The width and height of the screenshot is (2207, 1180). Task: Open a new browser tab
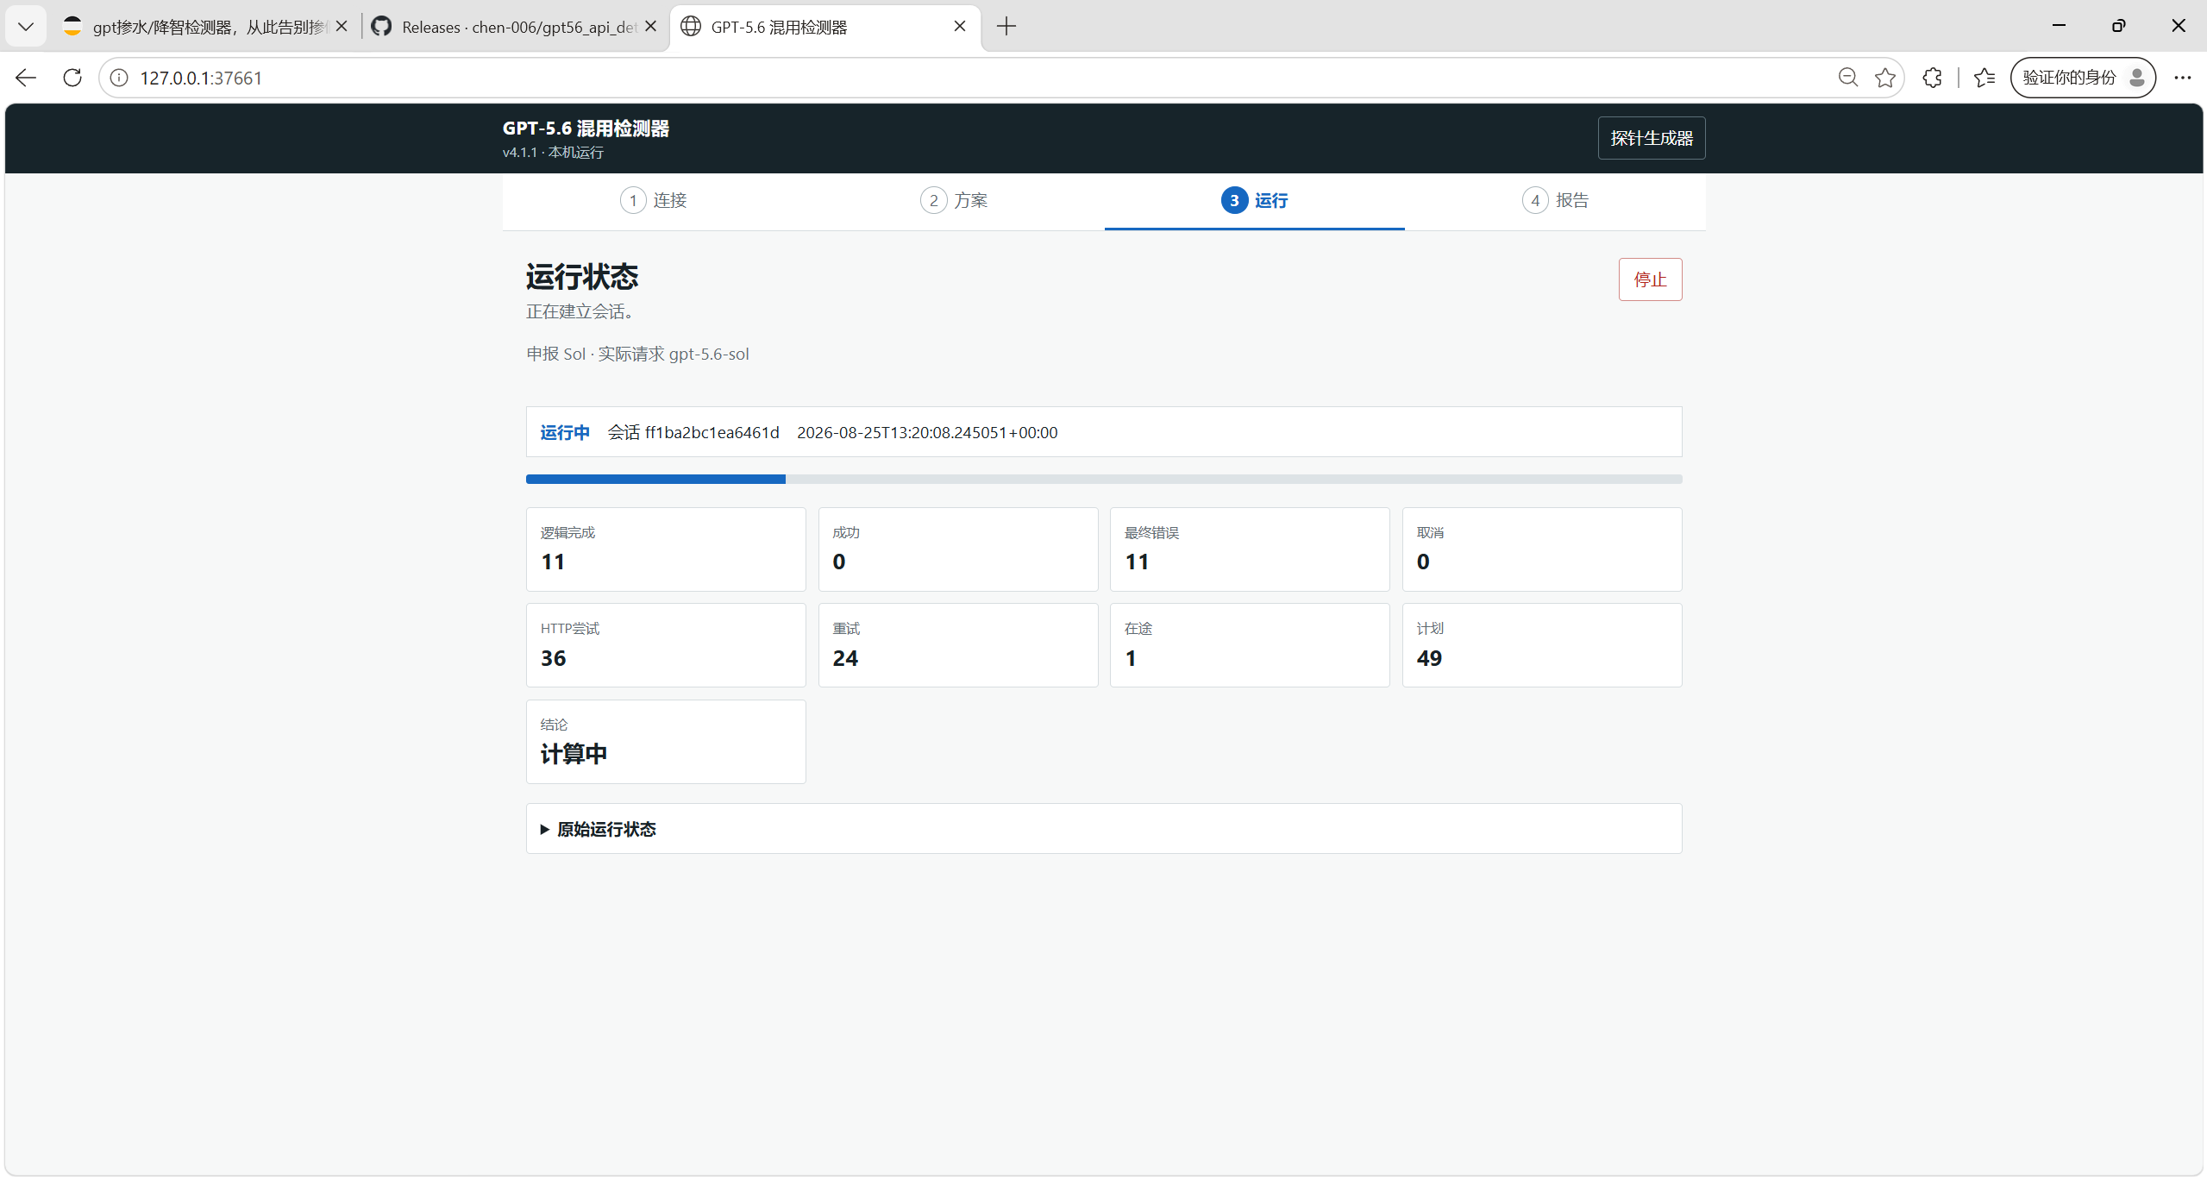pos(1006,27)
